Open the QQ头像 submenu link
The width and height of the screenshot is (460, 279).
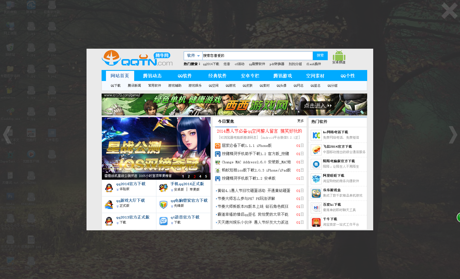point(281,86)
